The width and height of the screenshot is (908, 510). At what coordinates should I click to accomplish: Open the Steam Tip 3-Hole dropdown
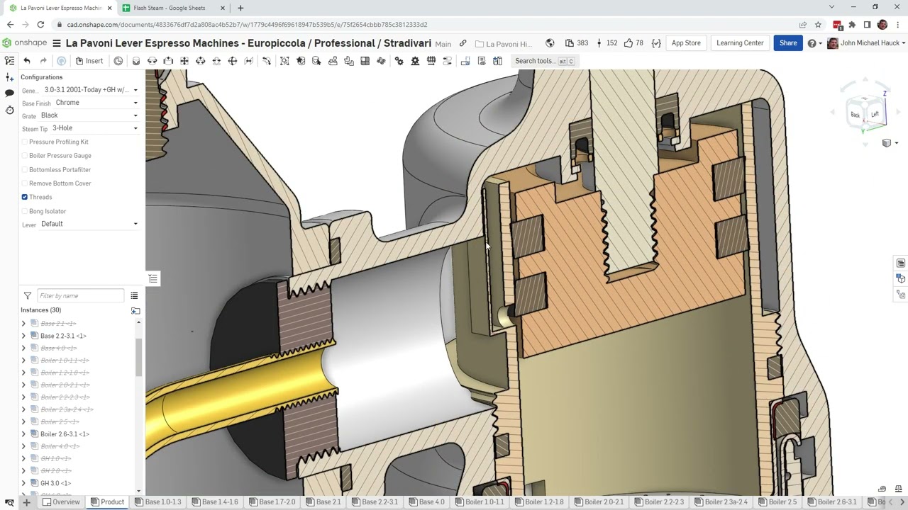coord(94,128)
